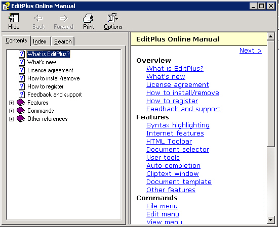Open the HTML Toolbar link
Image resolution: width=279 pixels, height=227 pixels.
click(x=169, y=142)
